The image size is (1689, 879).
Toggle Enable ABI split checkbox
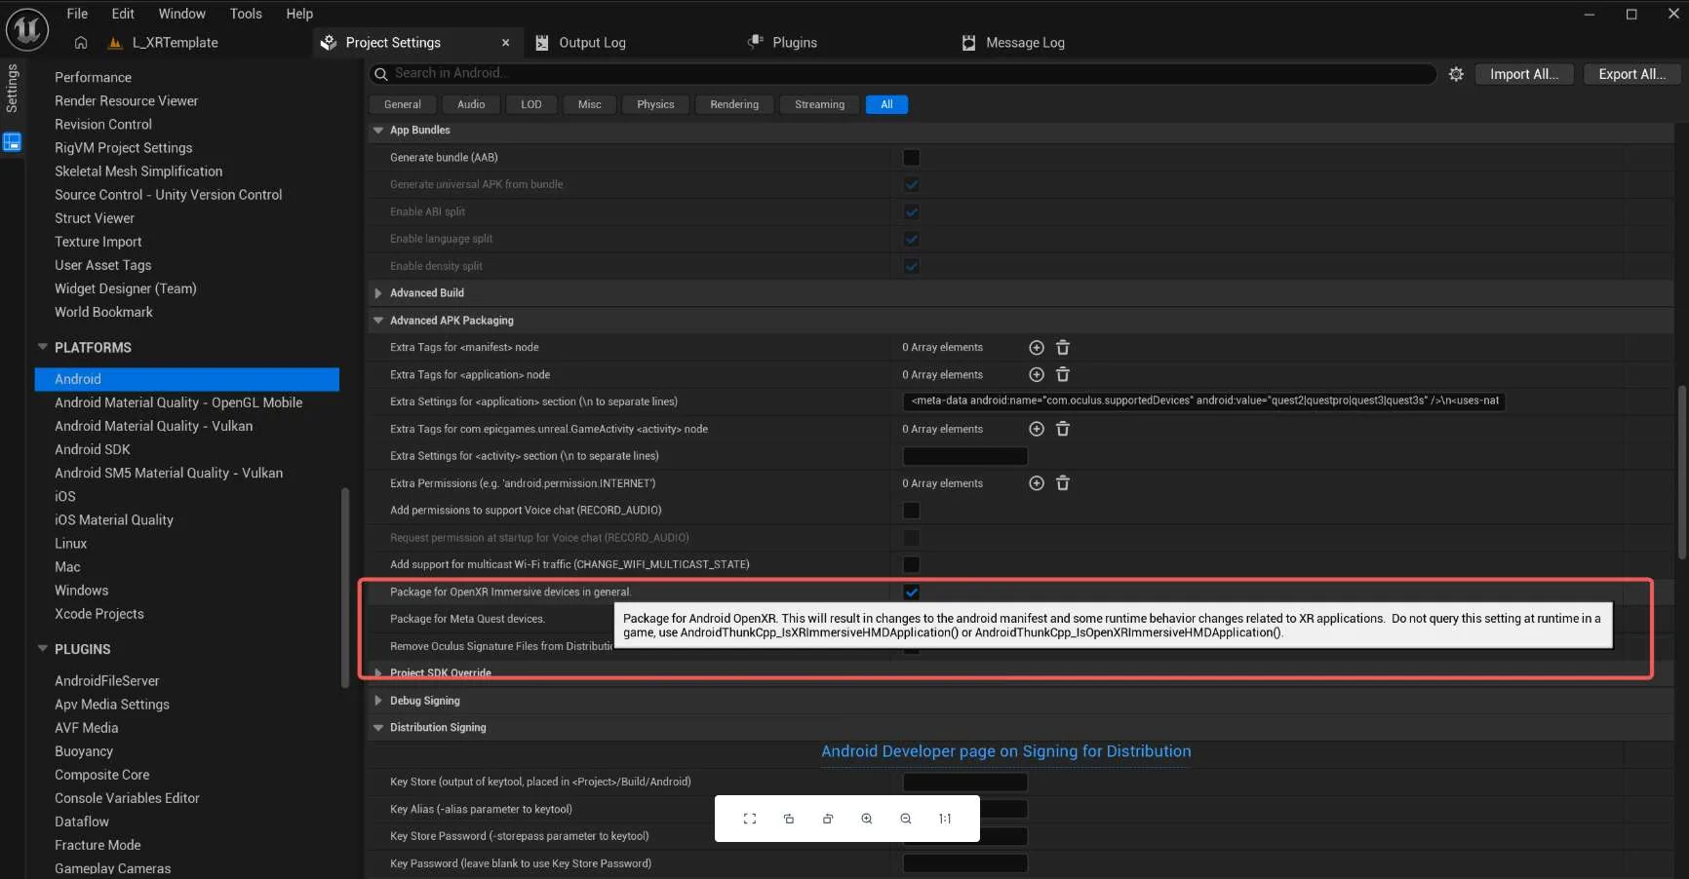click(x=912, y=212)
